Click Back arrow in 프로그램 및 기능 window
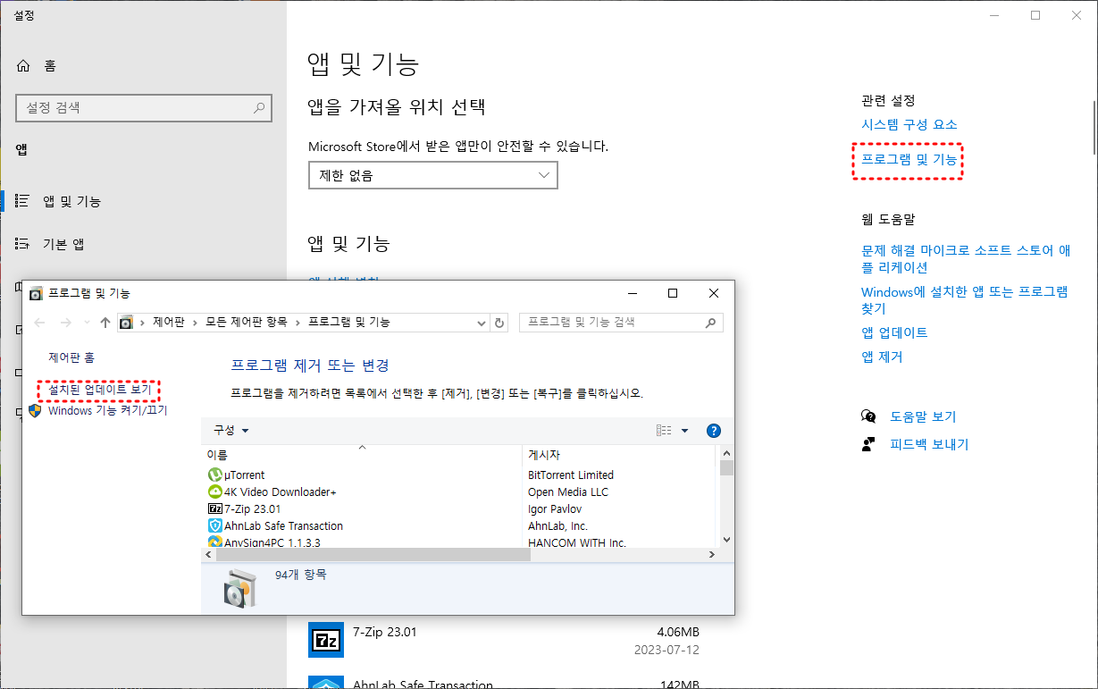Viewport: 1098px width, 689px height. point(38,323)
